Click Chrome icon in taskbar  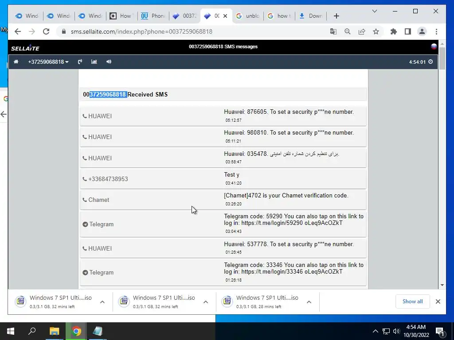(76, 331)
